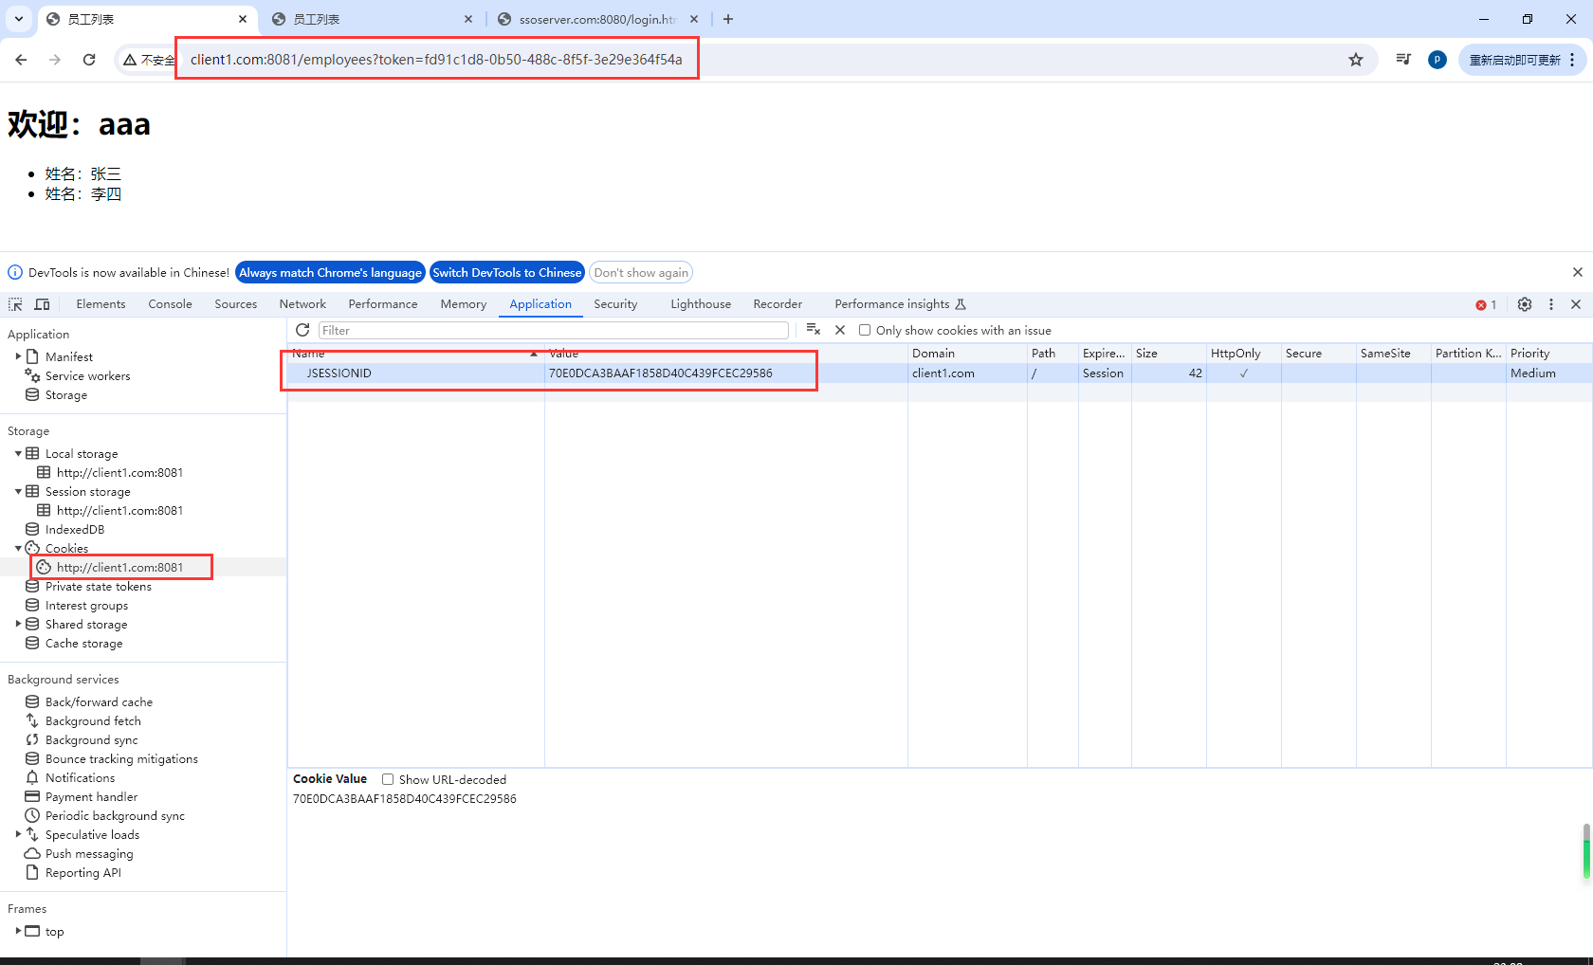Viewport: 1593px width, 965px height.
Task: Sort cookies by Size column header
Action: (1168, 353)
